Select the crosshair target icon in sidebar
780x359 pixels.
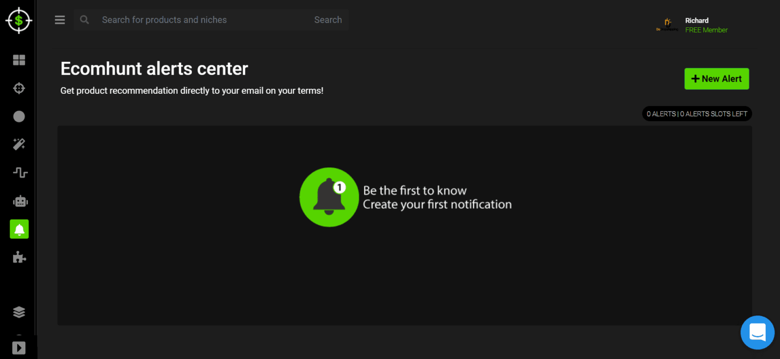[x=19, y=88]
